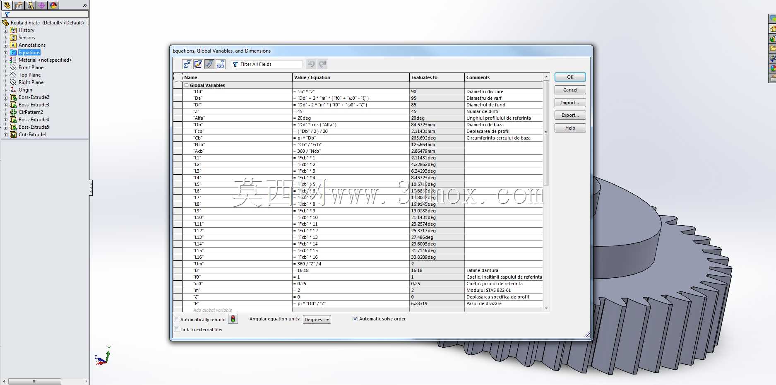Select the "Alfa" variable name cell
Screen dimensions: 776x385
[237, 118]
